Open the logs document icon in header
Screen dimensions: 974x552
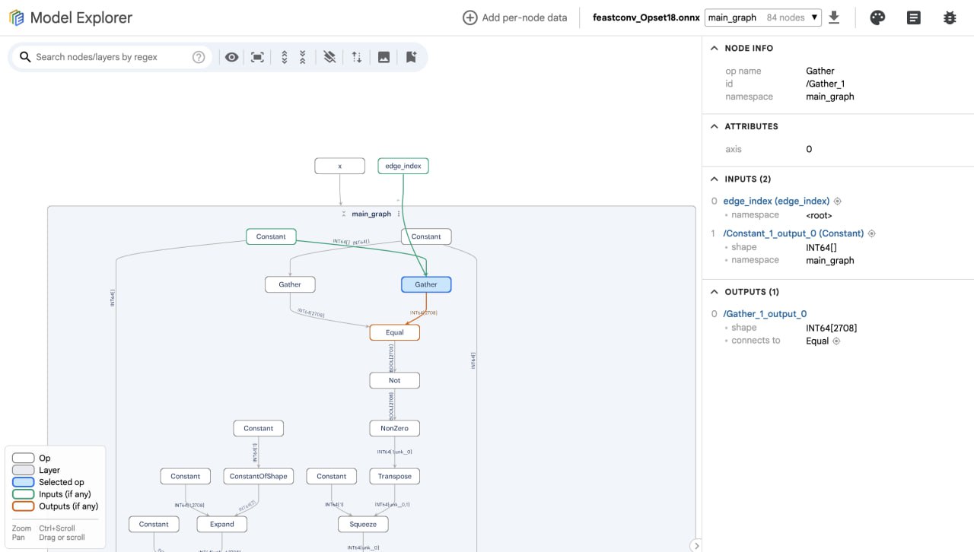pyautogui.click(x=914, y=17)
